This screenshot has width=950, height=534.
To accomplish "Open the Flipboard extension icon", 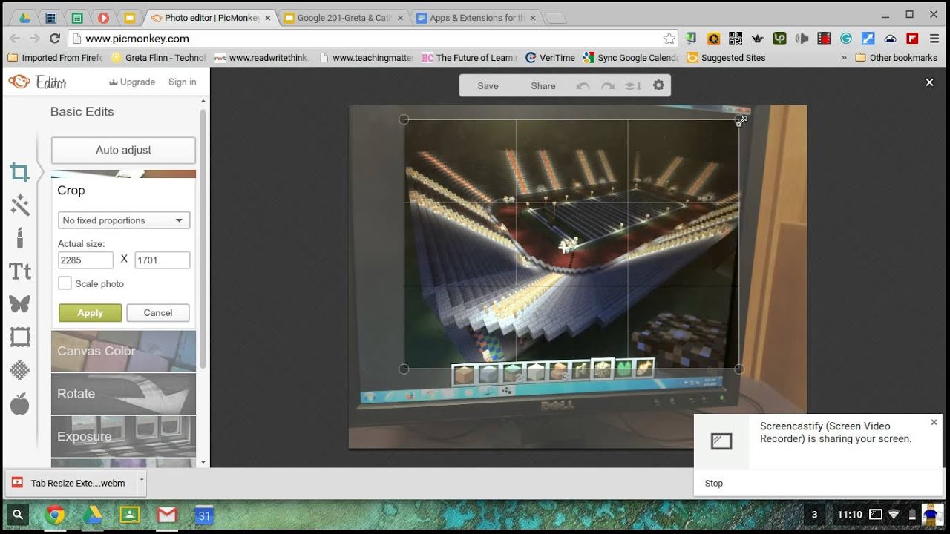I will point(912,39).
